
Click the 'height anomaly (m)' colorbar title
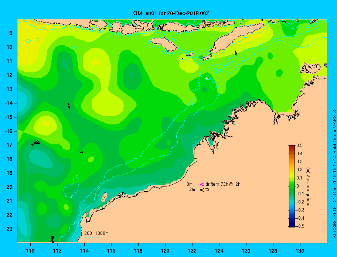click(x=308, y=187)
